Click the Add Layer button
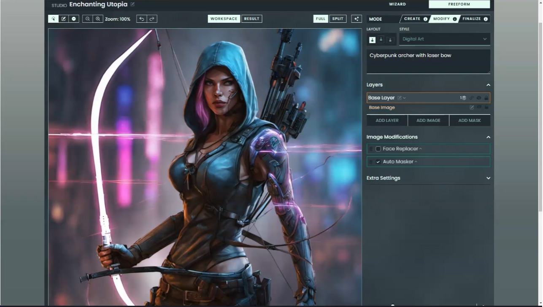Screen dimensions: 543x307 click(x=387, y=121)
